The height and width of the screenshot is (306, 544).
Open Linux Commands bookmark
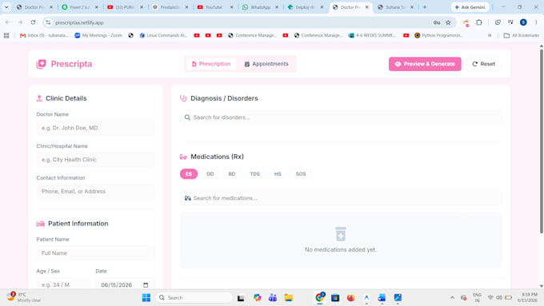point(163,35)
